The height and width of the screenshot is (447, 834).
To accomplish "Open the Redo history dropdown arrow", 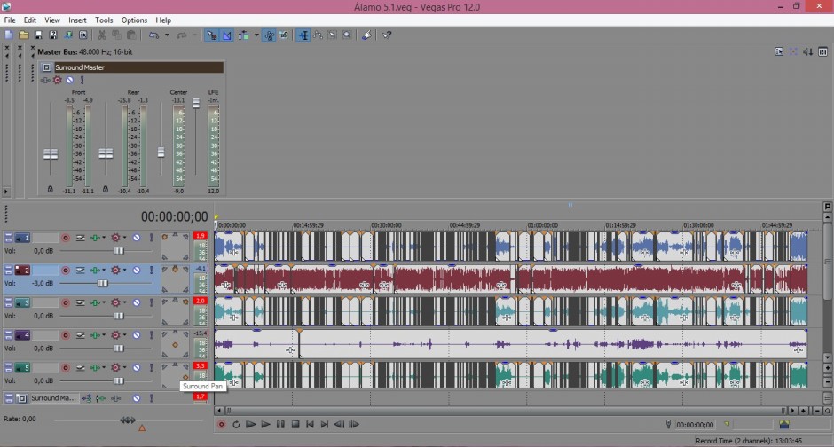I will (194, 35).
